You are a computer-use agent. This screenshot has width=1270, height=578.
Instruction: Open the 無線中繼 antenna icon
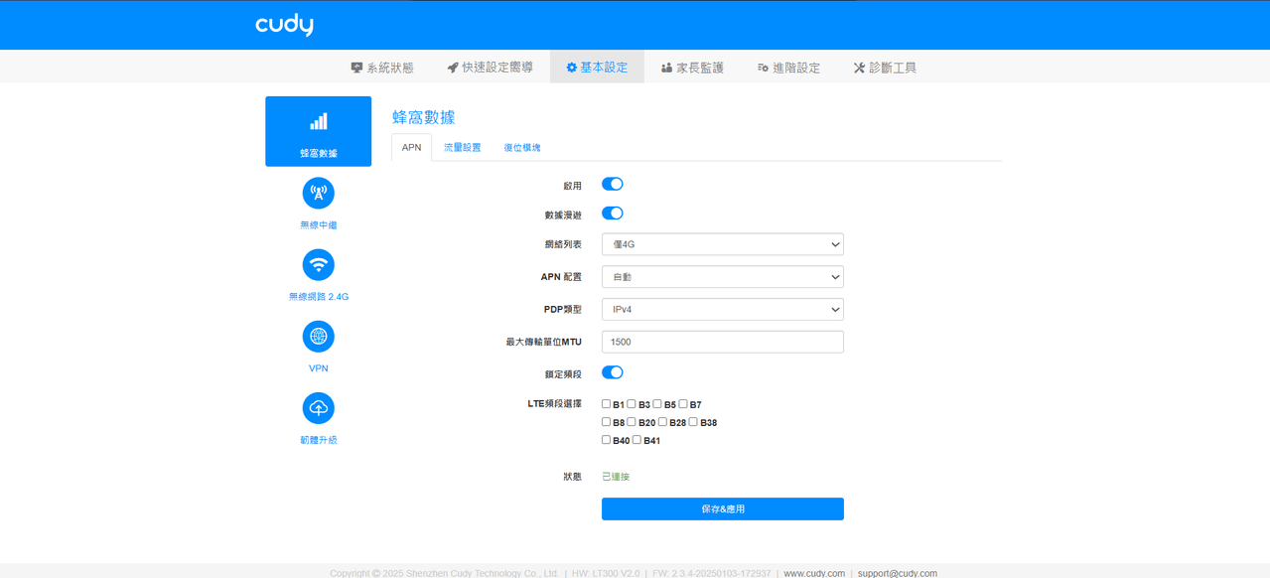319,193
